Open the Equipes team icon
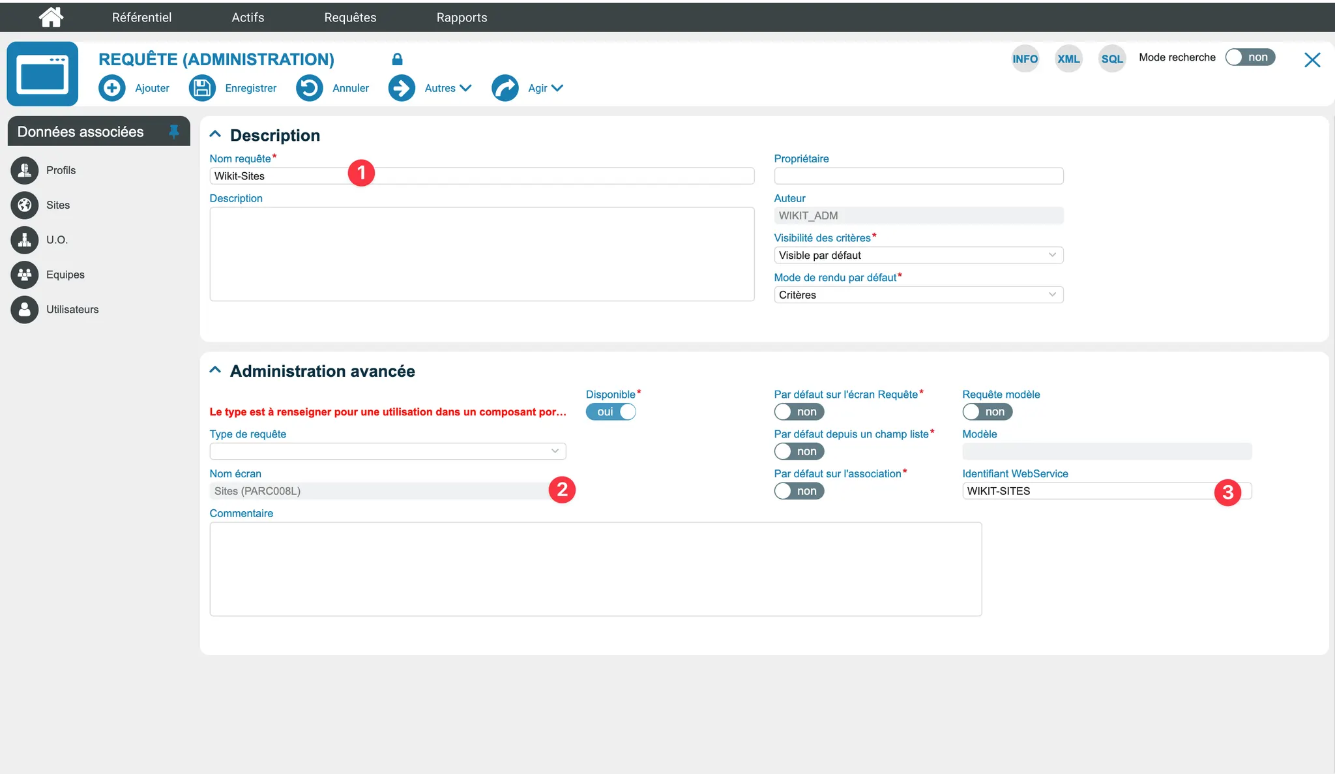Image resolution: width=1335 pixels, height=774 pixels. point(25,275)
